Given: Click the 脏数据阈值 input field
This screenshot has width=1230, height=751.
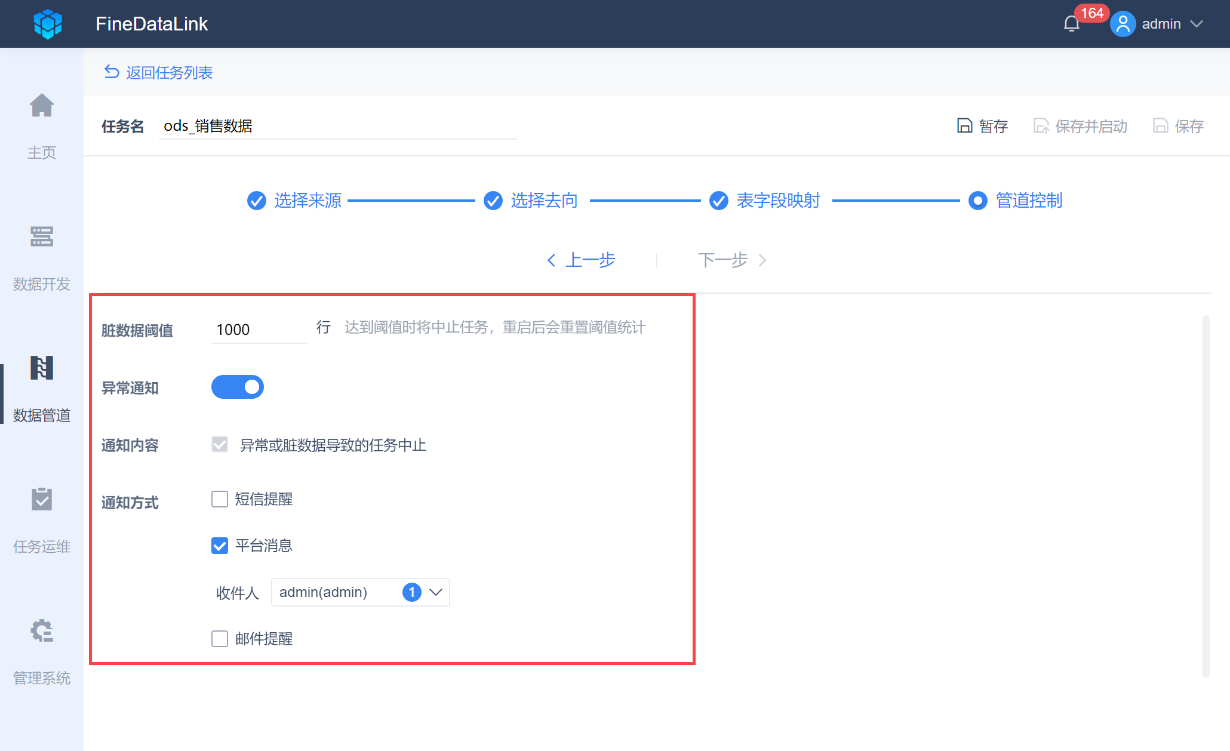Looking at the screenshot, I should tap(258, 330).
